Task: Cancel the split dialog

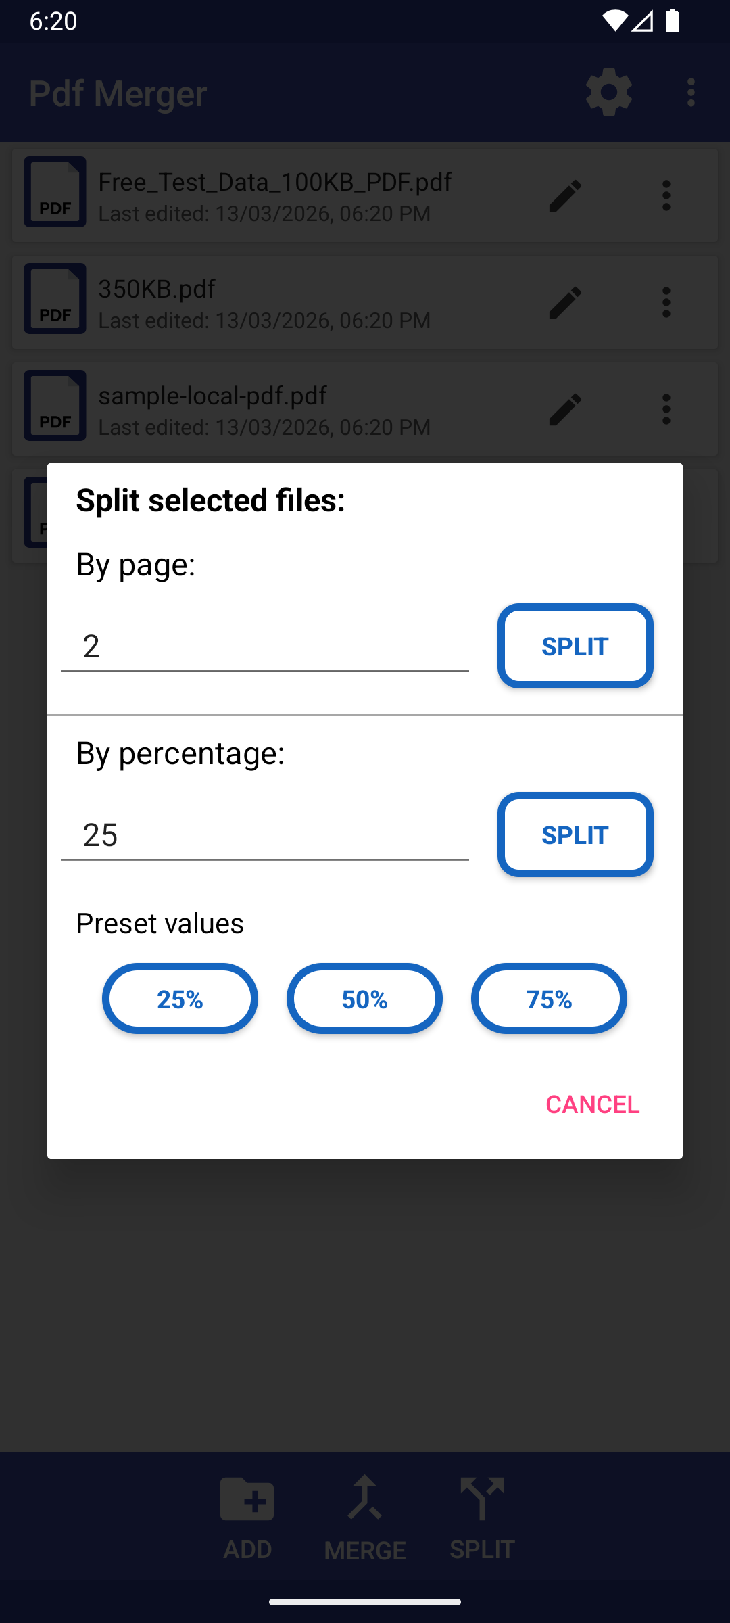Action: pyautogui.click(x=592, y=1104)
